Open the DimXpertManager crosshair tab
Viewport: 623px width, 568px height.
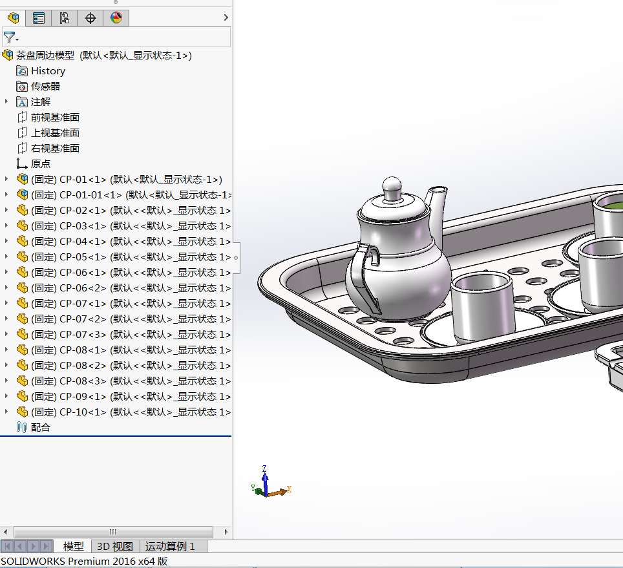click(x=90, y=18)
